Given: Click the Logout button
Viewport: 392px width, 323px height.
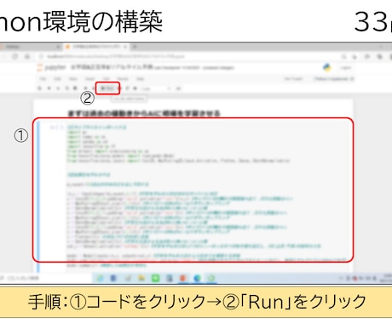Looking at the screenshot, I should pyautogui.click(x=346, y=68).
